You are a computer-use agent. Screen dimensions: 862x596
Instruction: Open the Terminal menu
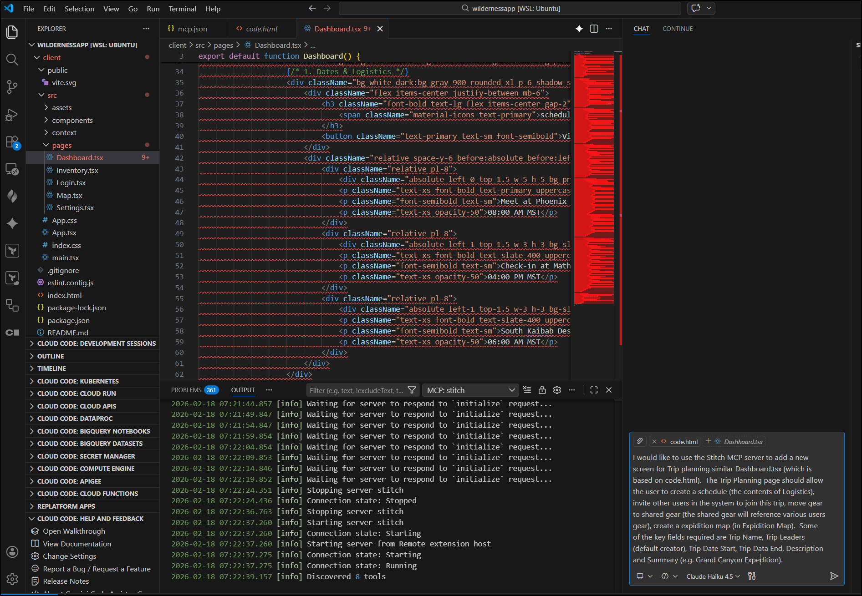tap(182, 9)
